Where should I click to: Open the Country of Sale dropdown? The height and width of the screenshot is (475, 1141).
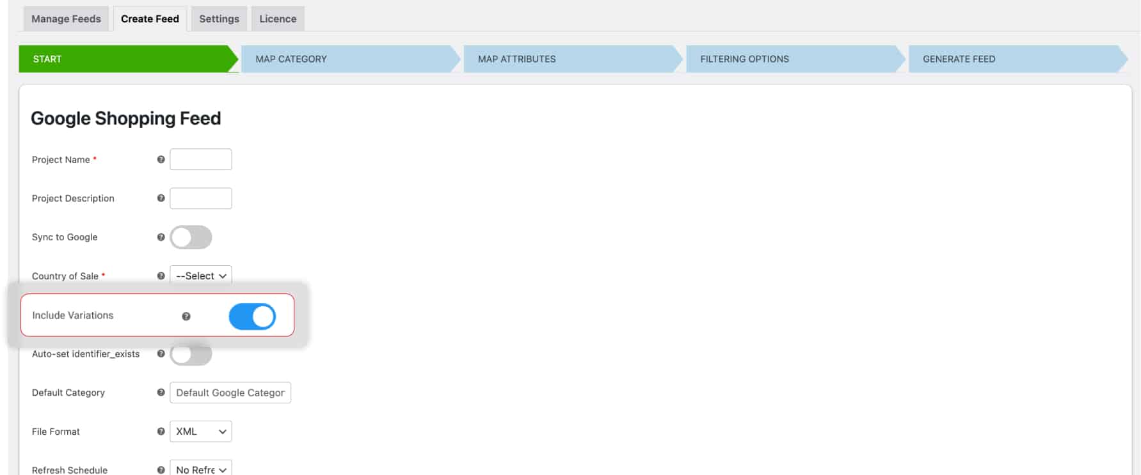click(200, 276)
